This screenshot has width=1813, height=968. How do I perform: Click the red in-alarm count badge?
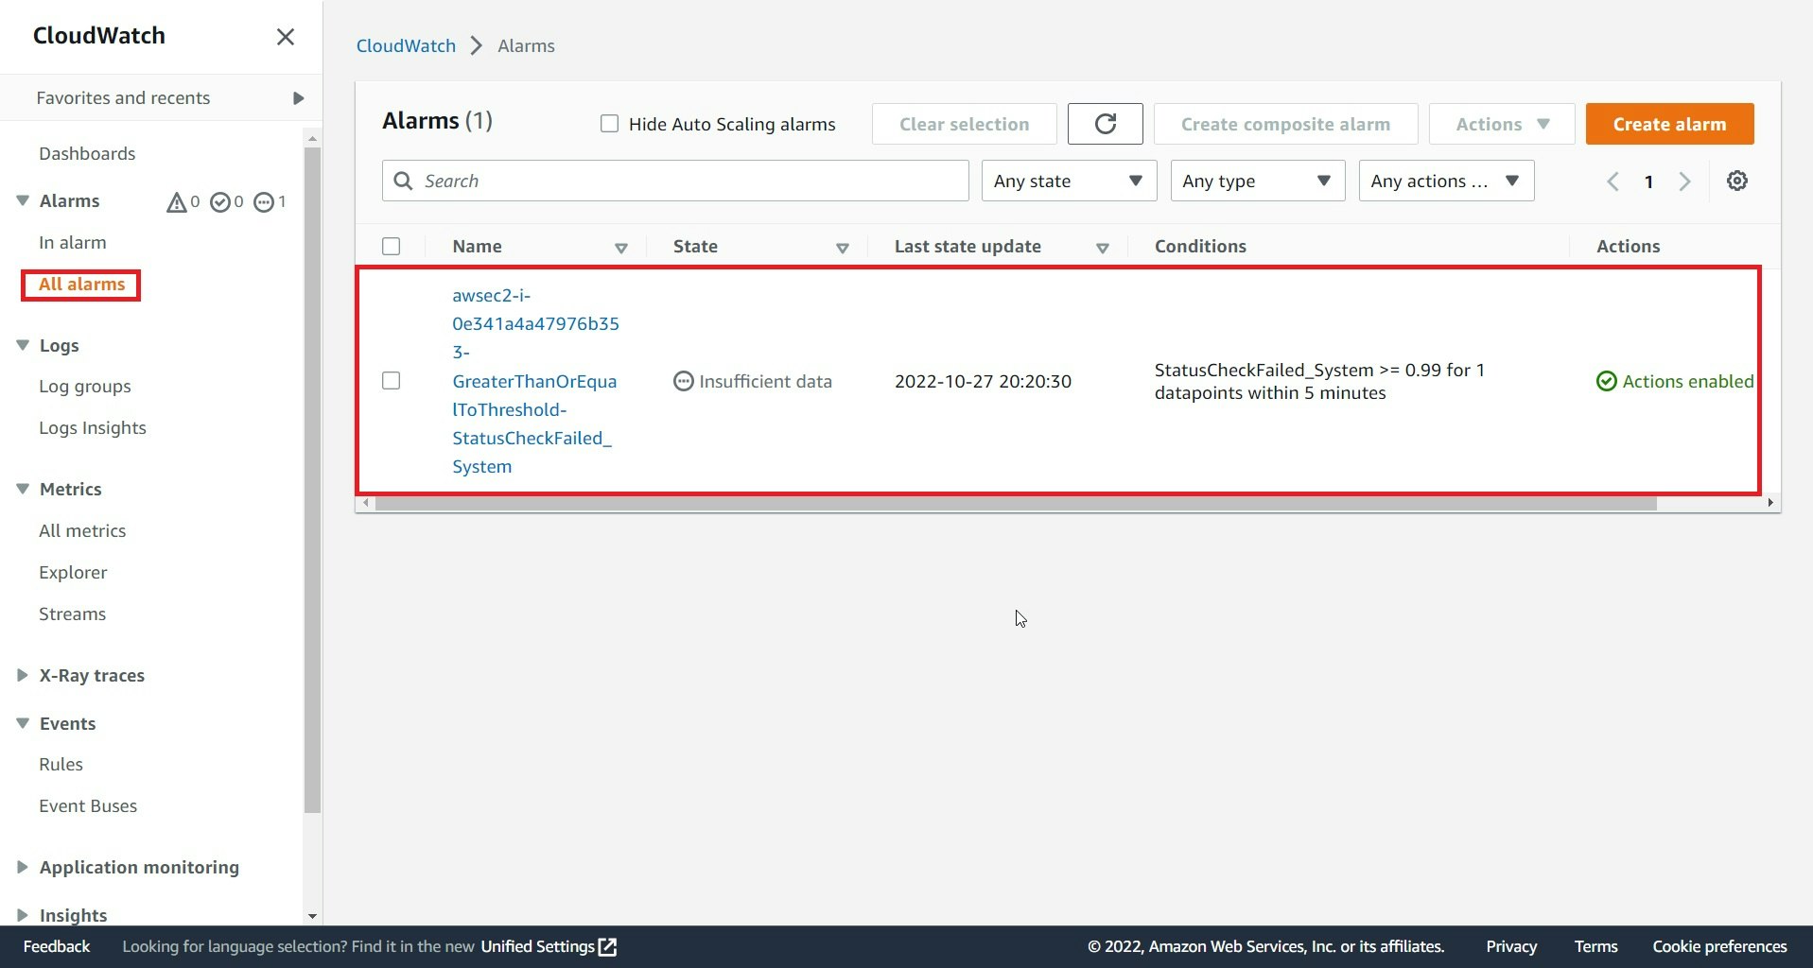click(x=179, y=201)
